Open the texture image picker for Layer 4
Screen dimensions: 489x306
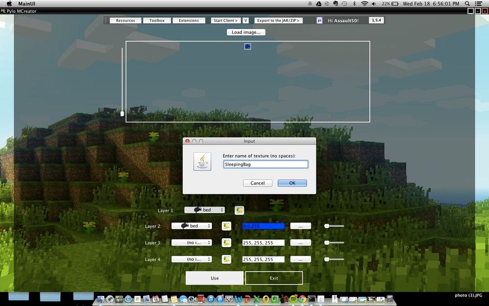(x=227, y=259)
